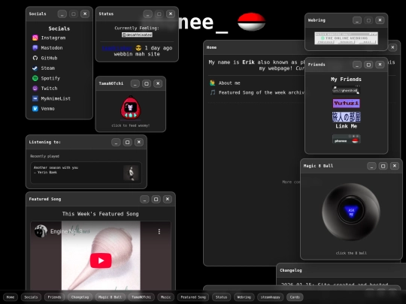Toggle the Friends taskbar button

(54, 297)
